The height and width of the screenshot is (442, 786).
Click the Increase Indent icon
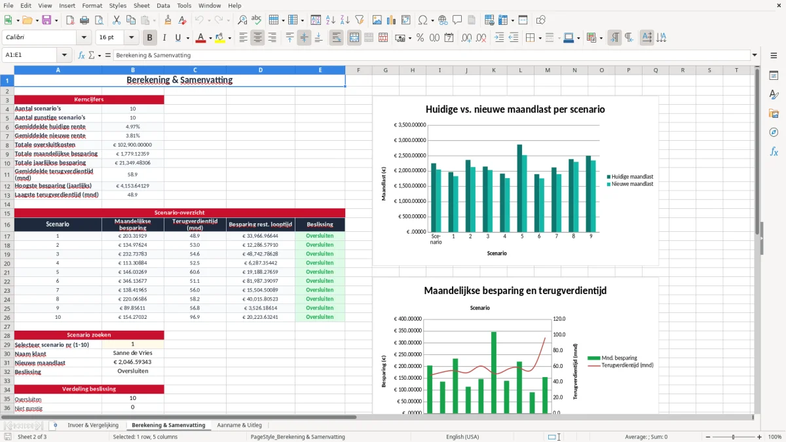click(x=499, y=38)
